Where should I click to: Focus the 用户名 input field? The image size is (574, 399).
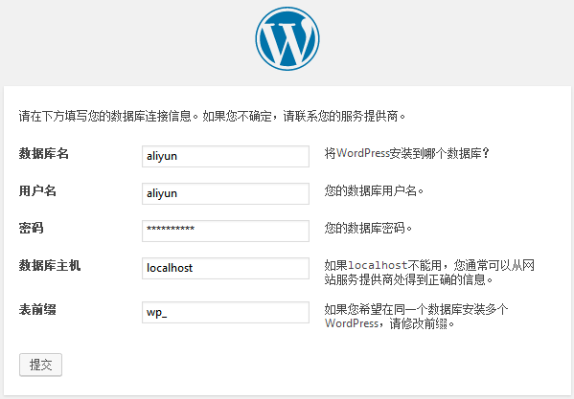pos(225,193)
